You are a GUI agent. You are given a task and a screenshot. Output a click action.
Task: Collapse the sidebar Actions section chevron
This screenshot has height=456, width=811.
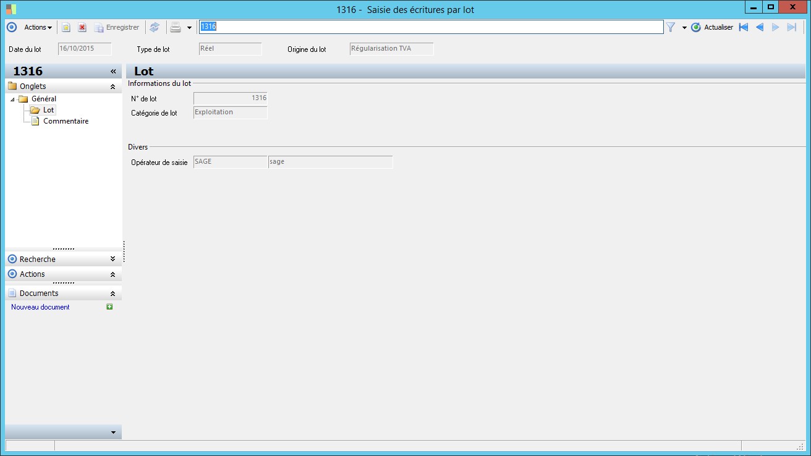[113, 274]
